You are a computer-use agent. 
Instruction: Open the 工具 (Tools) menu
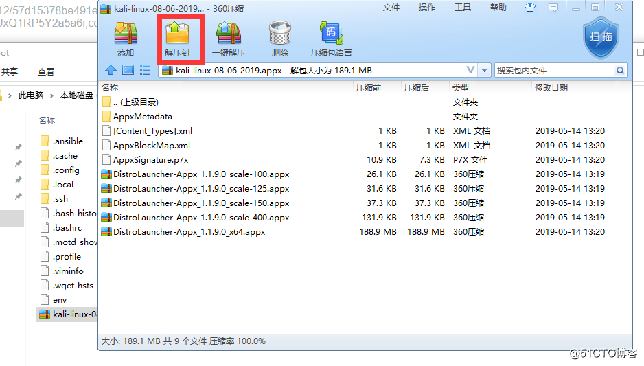click(x=463, y=8)
